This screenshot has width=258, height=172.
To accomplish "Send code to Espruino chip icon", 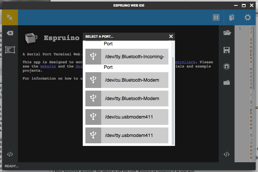I will click(x=227, y=66).
